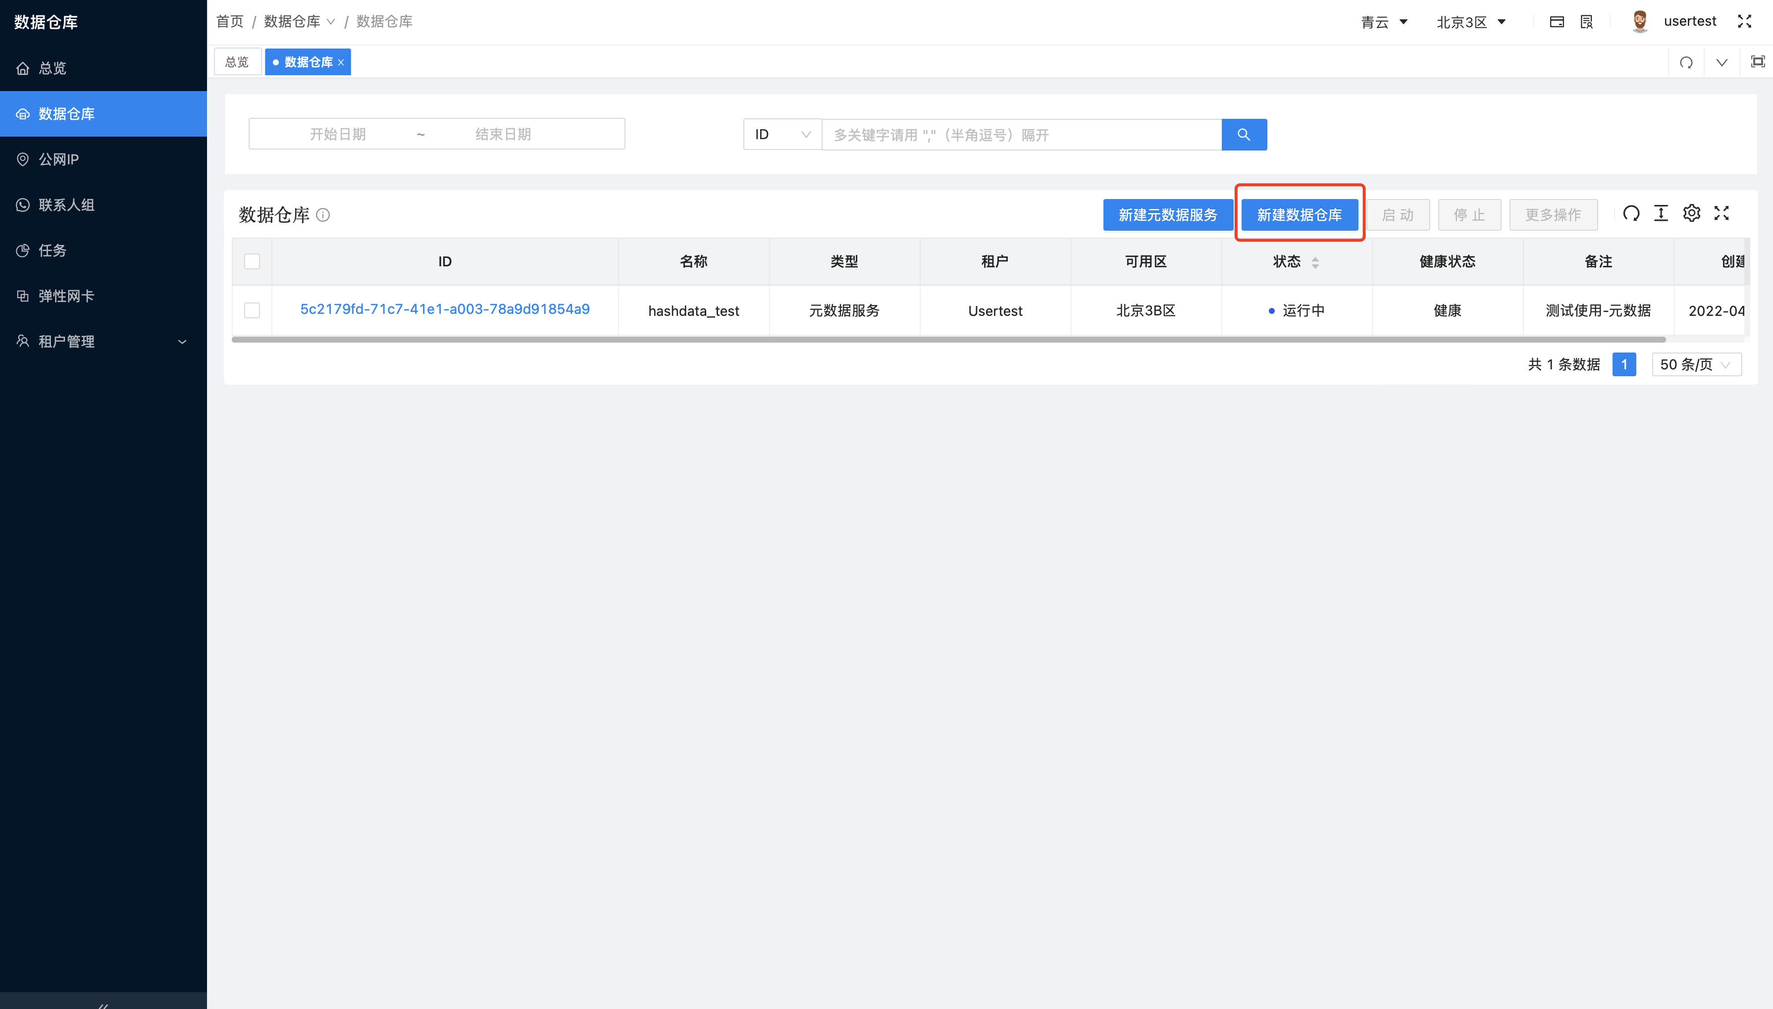The width and height of the screenshot is (1773, 1009).
Task: Open the billing card icon in header
Action: point(1557,21)
